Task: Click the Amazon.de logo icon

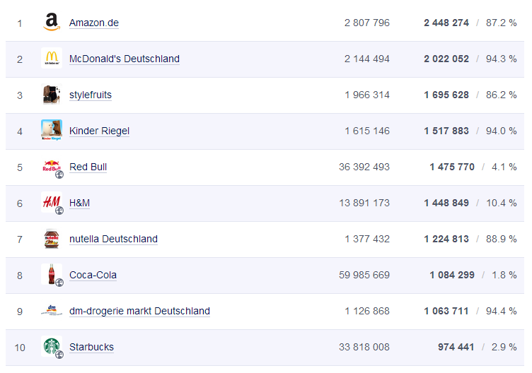Action: click(x=52, y=23)
